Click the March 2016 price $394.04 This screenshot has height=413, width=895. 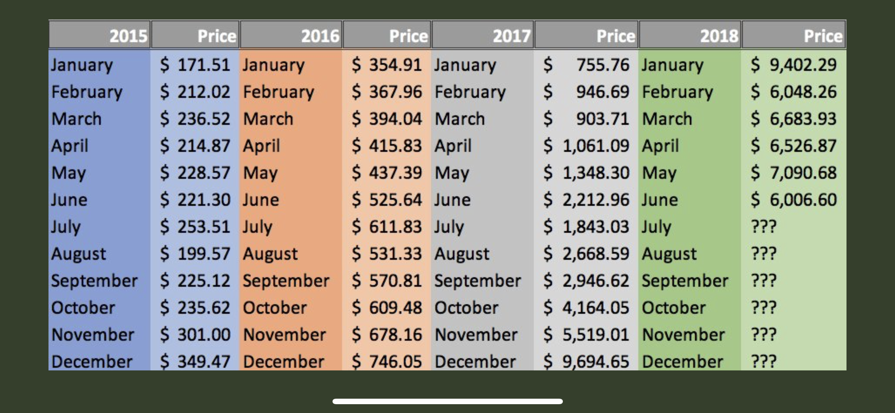click(387, 119)
